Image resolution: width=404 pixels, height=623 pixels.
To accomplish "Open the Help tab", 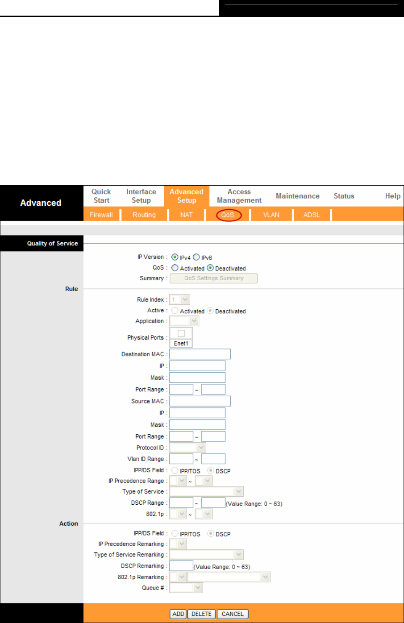I will point(392,196).
